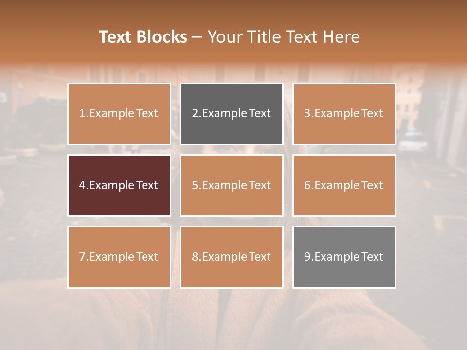This screenshot has width=467, height=350.
Task: Click the text label inside block 2
Action: (x=231, y=113)
